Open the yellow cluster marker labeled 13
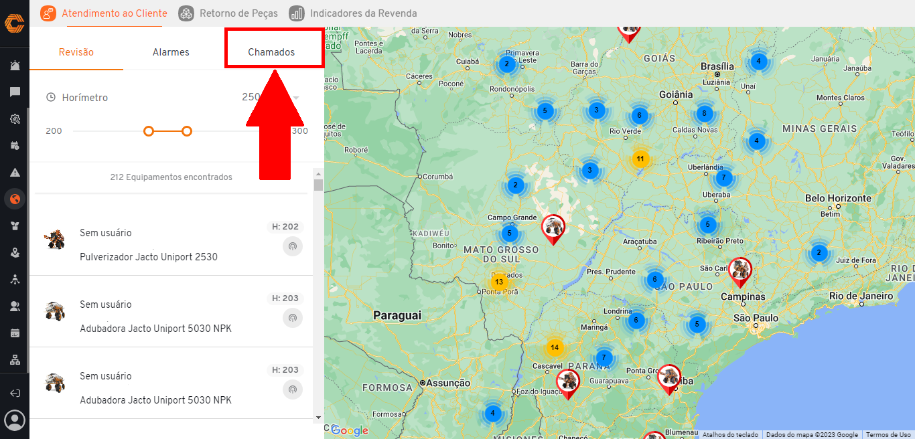915x439 pixels. pos(499,282)
